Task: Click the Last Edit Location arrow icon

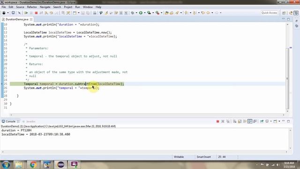Action: pos(203,13)
